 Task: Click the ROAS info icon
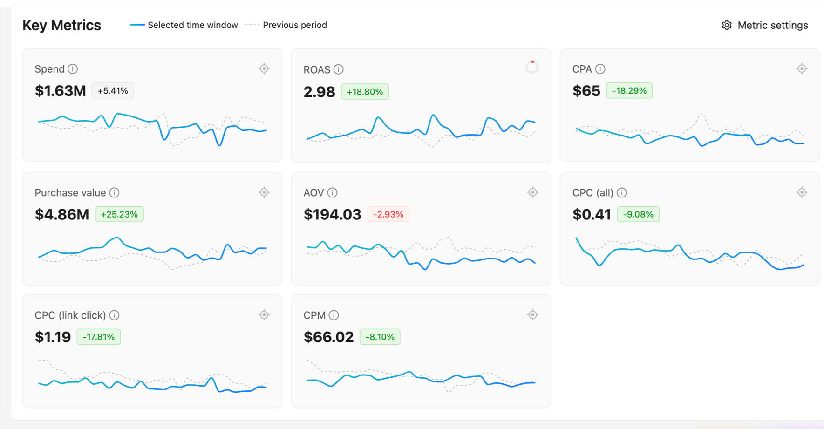339,69
